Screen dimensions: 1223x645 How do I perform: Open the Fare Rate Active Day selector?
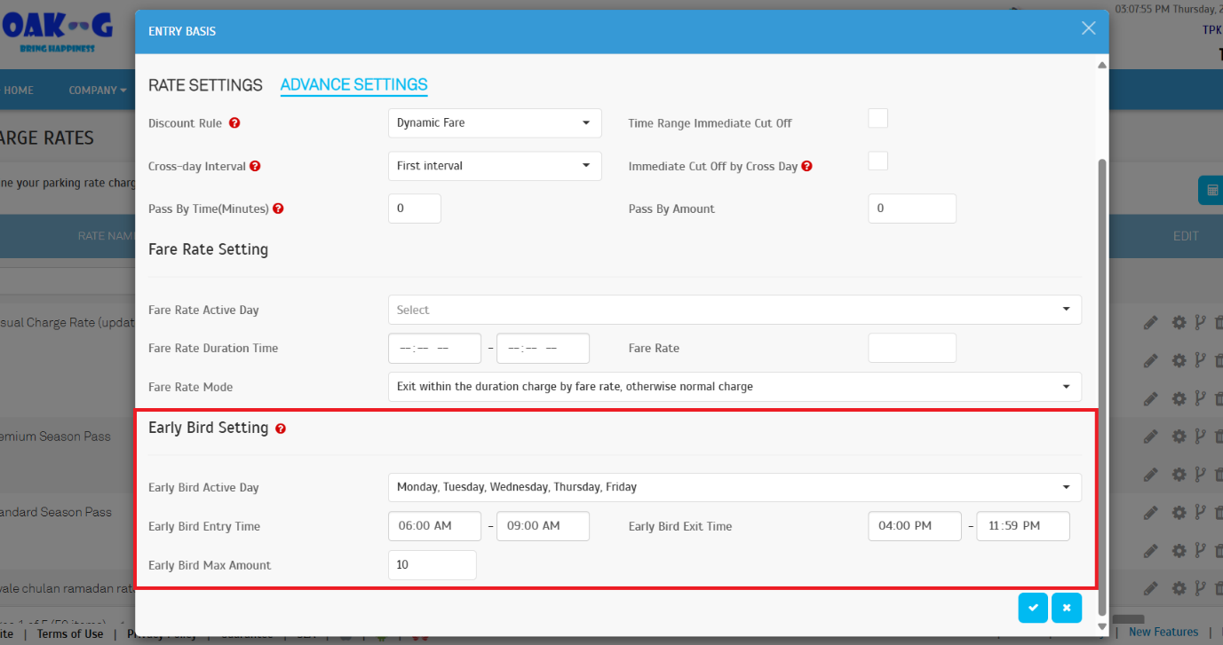pyautogui.click(x=735, y=310)
